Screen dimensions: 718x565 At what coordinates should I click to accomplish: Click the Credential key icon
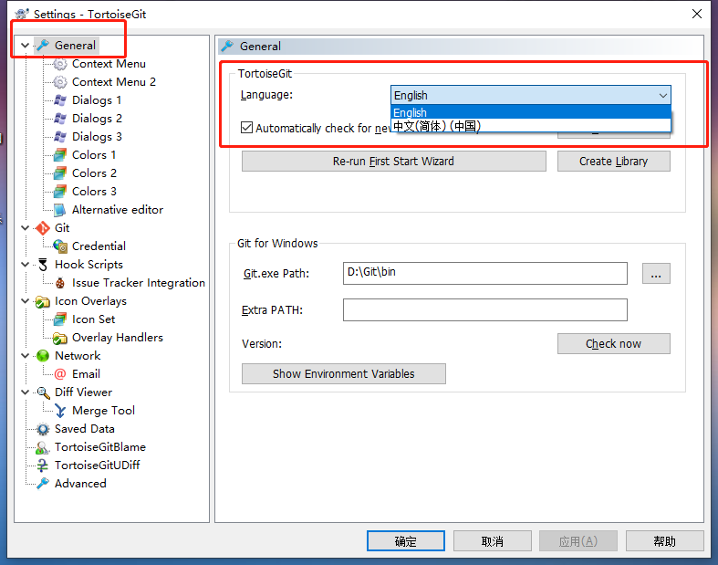tap(60, 246)
